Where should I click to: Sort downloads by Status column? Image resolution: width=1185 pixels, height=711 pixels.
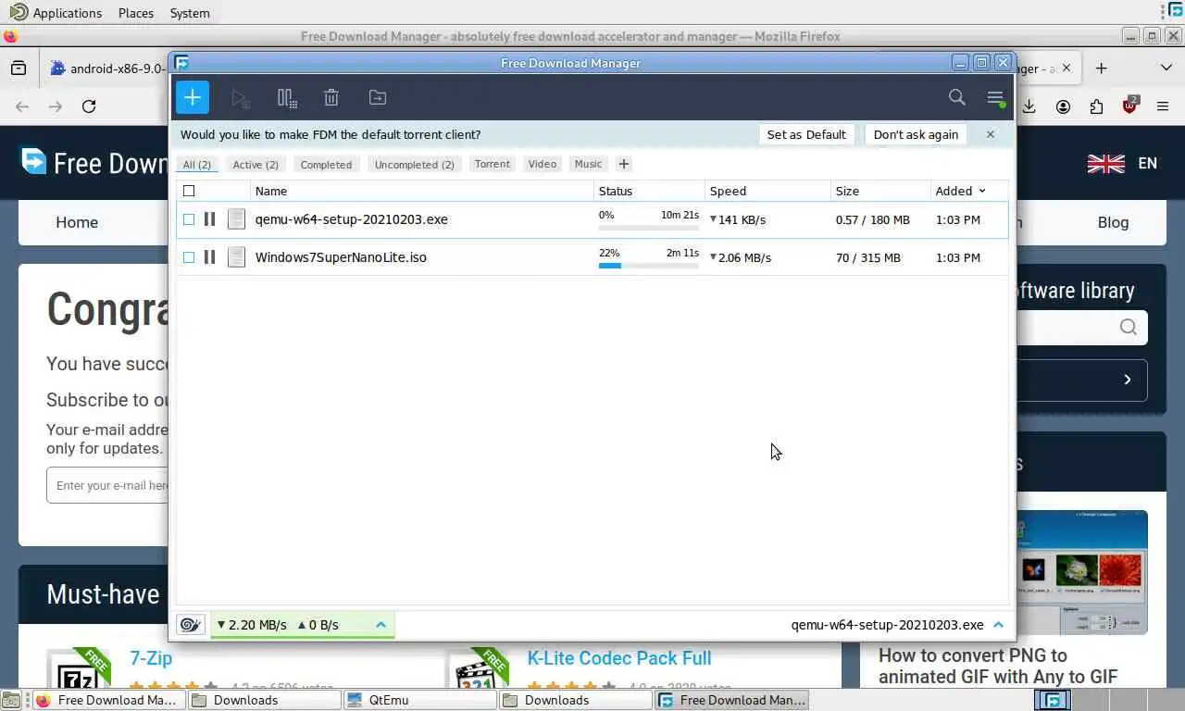(616, 191)
